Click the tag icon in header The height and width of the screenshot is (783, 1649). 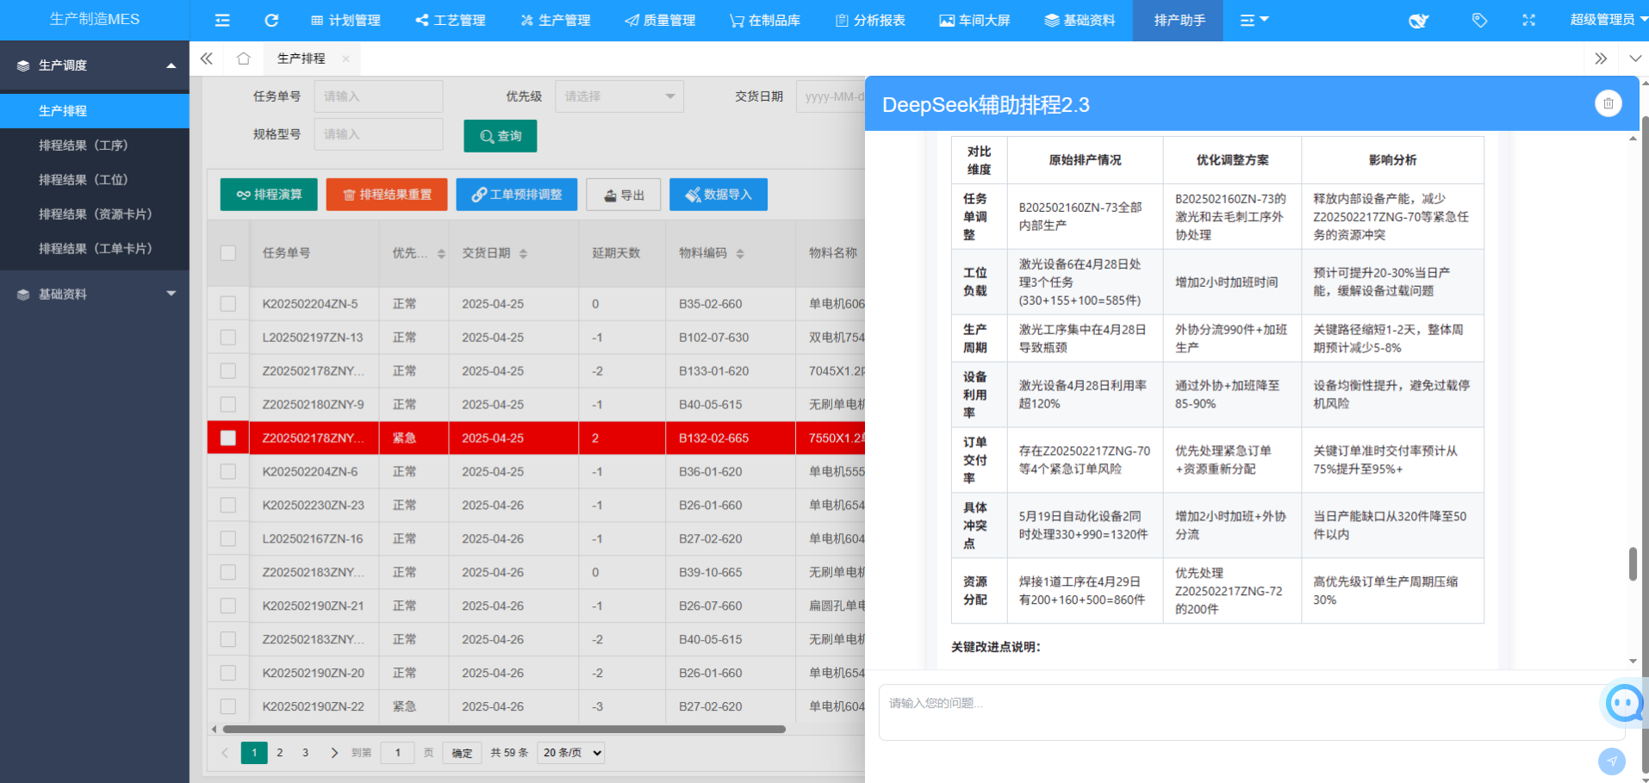click(1479, 20)
